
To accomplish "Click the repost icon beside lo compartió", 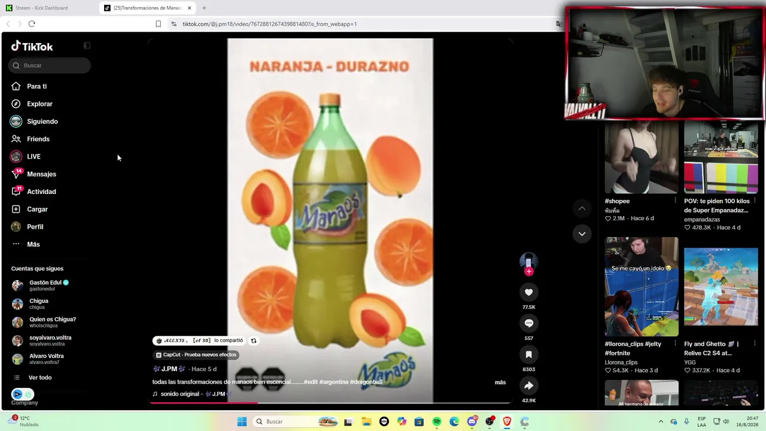I will [x=254, y=341].
